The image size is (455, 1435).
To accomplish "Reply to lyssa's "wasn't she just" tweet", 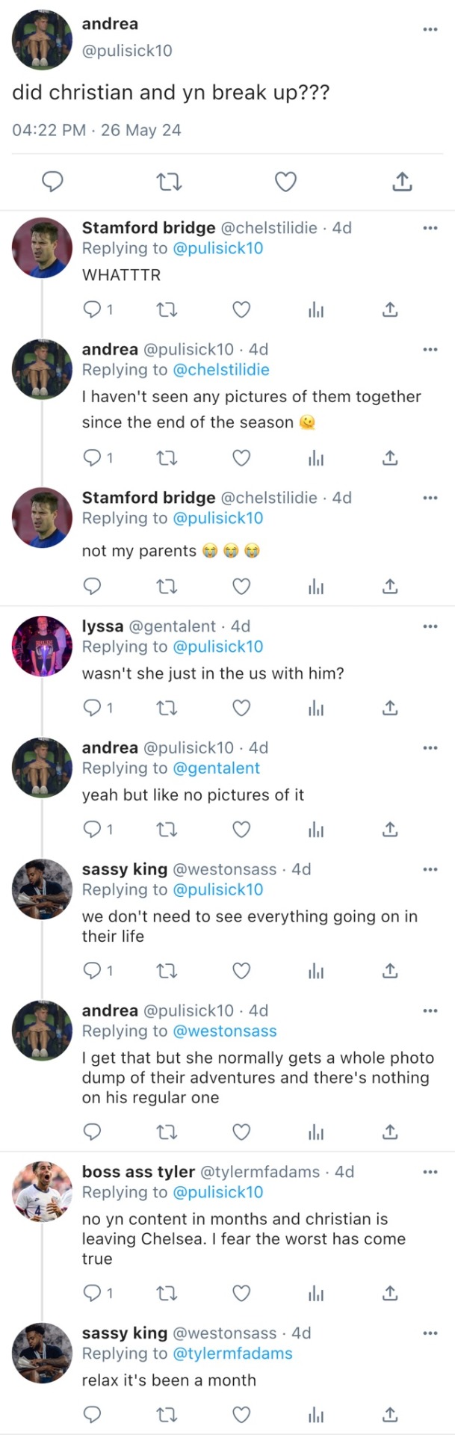I will [x=92, y=708].
